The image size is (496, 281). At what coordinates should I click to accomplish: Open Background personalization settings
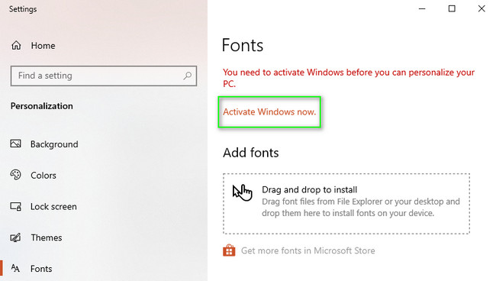(54, 144)
